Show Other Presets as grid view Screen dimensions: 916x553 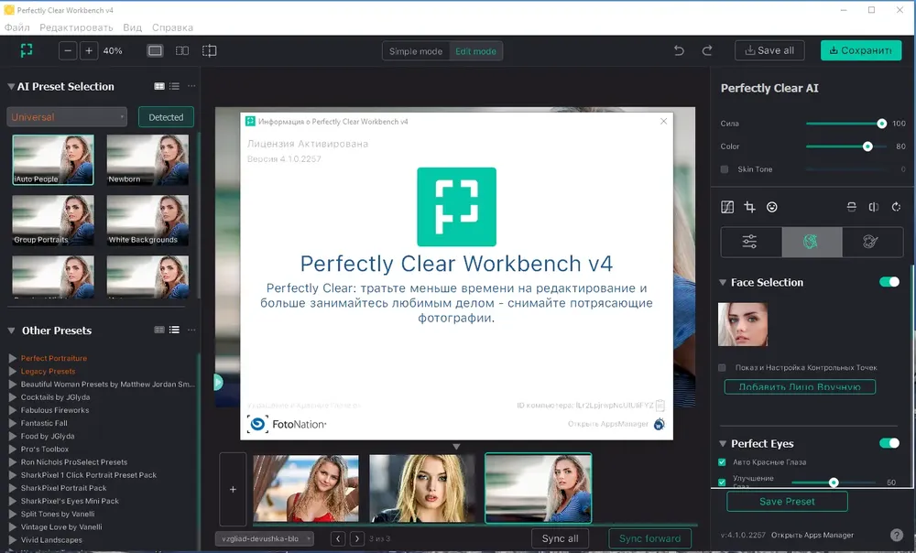tap(158, 330)
